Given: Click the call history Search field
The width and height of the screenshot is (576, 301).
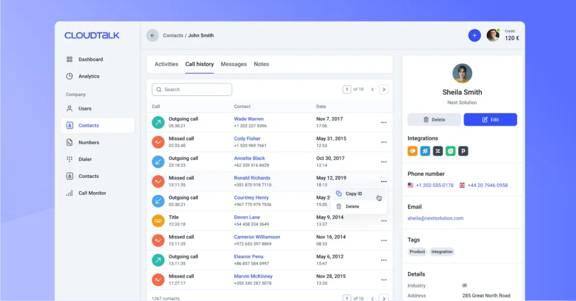Looking at the screenshot, I should click(192, 90).
